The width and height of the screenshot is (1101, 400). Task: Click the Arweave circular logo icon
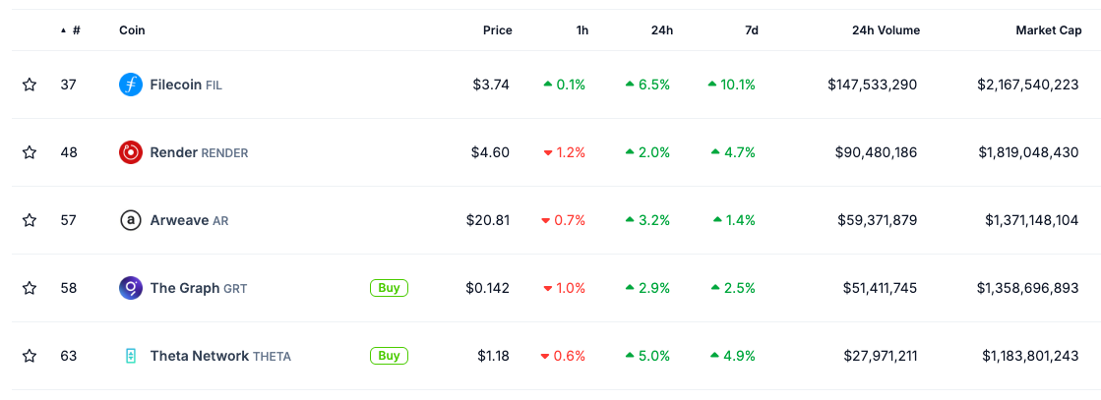(x=131, y=220)
